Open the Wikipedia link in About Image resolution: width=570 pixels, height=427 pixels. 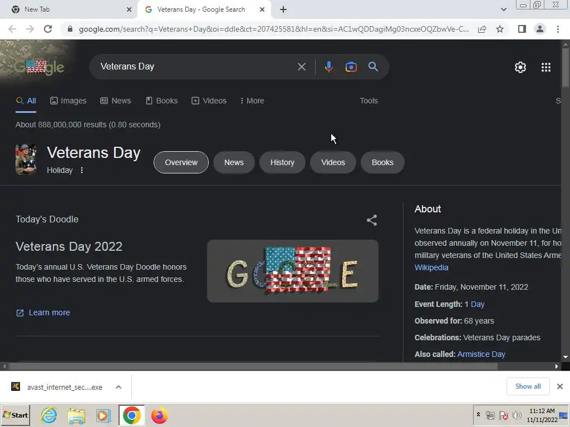(431, 267)
